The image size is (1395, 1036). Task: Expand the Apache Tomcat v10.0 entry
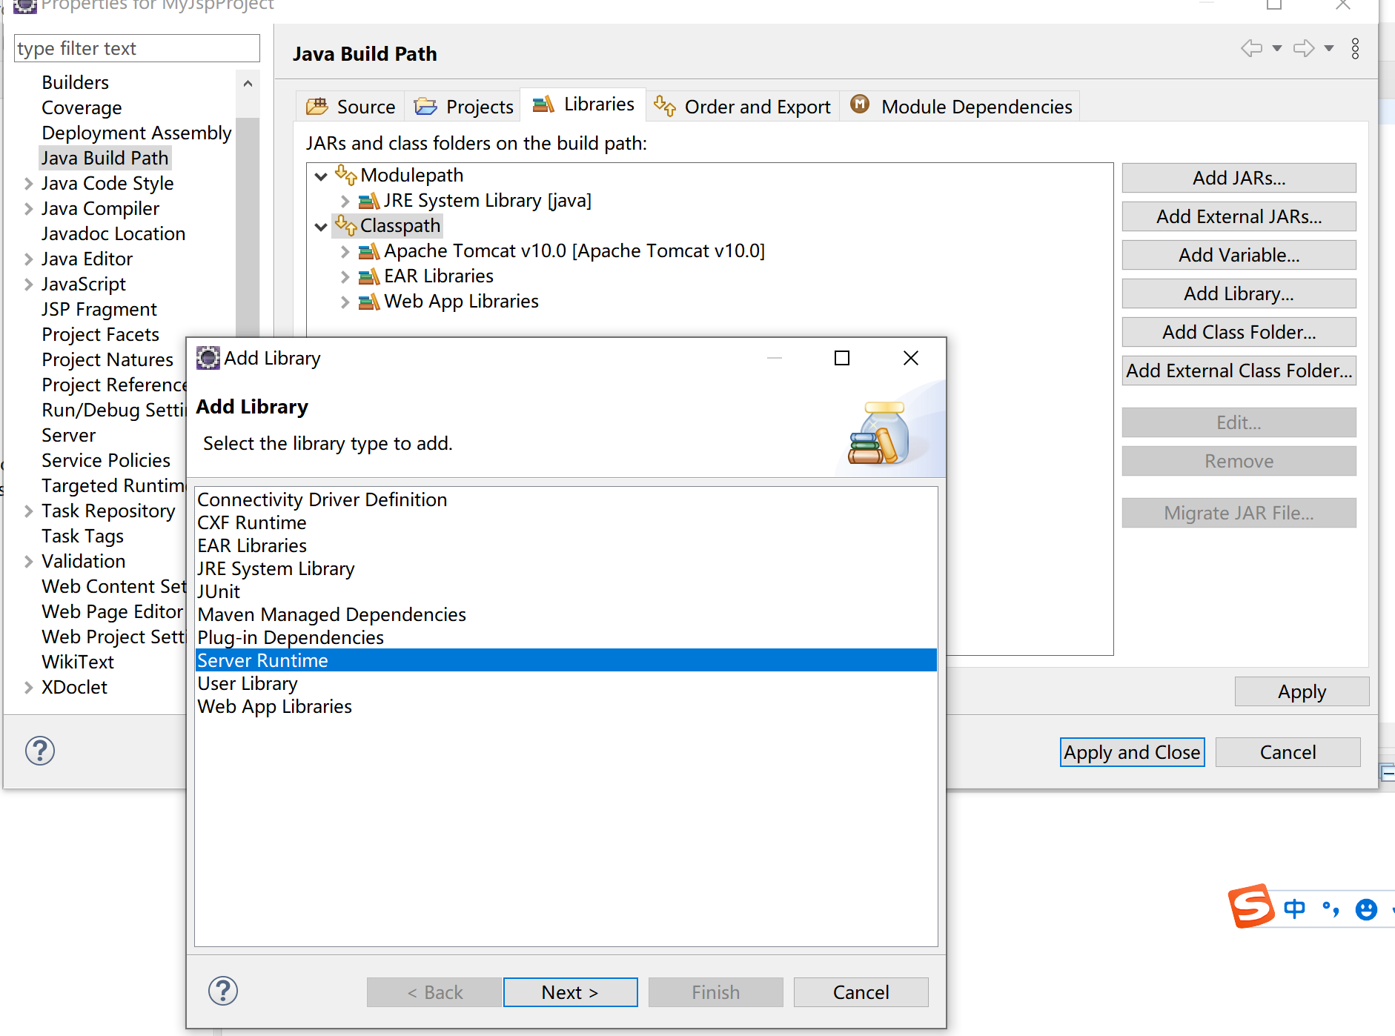pos(345,251)
